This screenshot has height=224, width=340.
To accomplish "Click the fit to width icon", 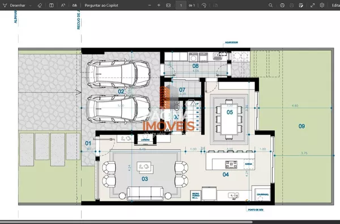I will (168, 5).
